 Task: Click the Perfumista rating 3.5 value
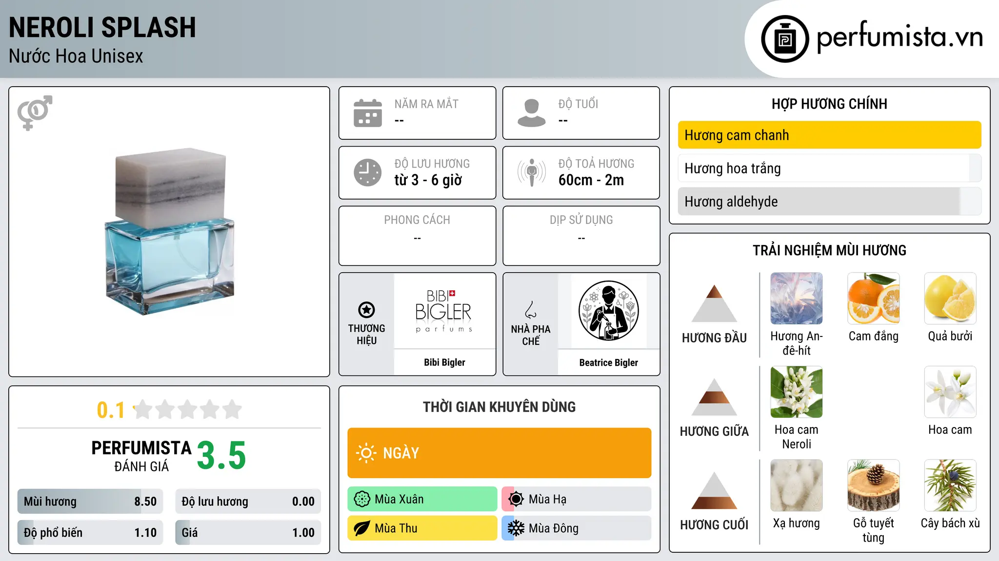(221, 455)
